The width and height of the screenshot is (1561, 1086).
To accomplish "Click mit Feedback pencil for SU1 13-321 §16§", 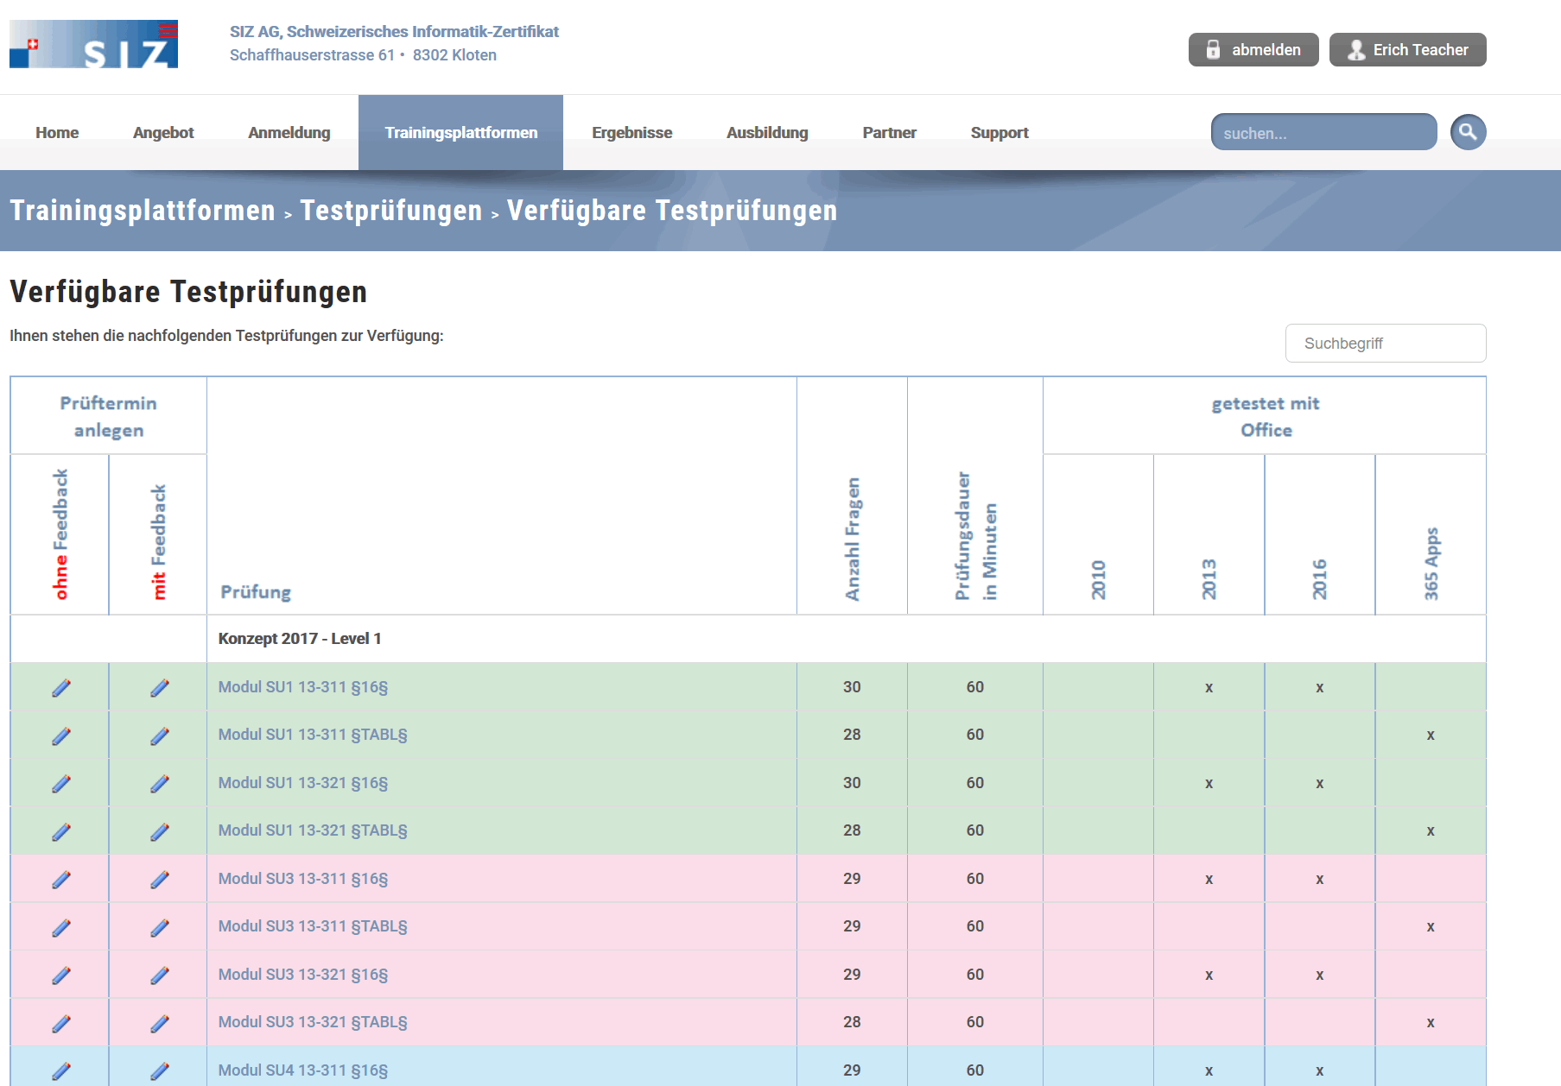I will (159, 784).
